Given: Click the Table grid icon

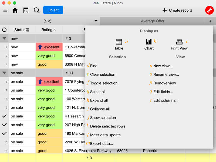Looking at the screenshot, I should pyautogui.click(x=119, y=42).
